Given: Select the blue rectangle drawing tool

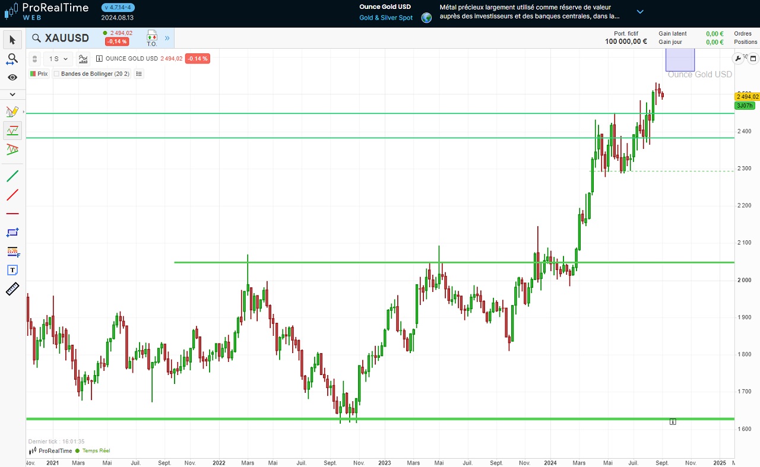Looking at the screenshot, I should pos(12,233).
